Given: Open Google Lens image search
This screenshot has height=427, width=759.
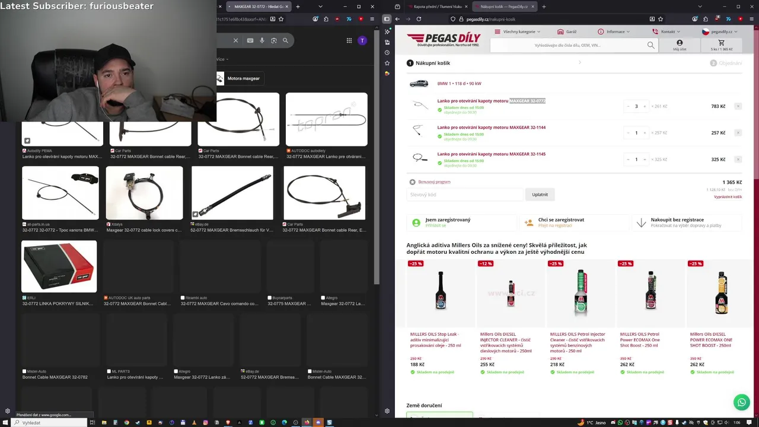Looking at the screenshot, I should pos(274,40).
